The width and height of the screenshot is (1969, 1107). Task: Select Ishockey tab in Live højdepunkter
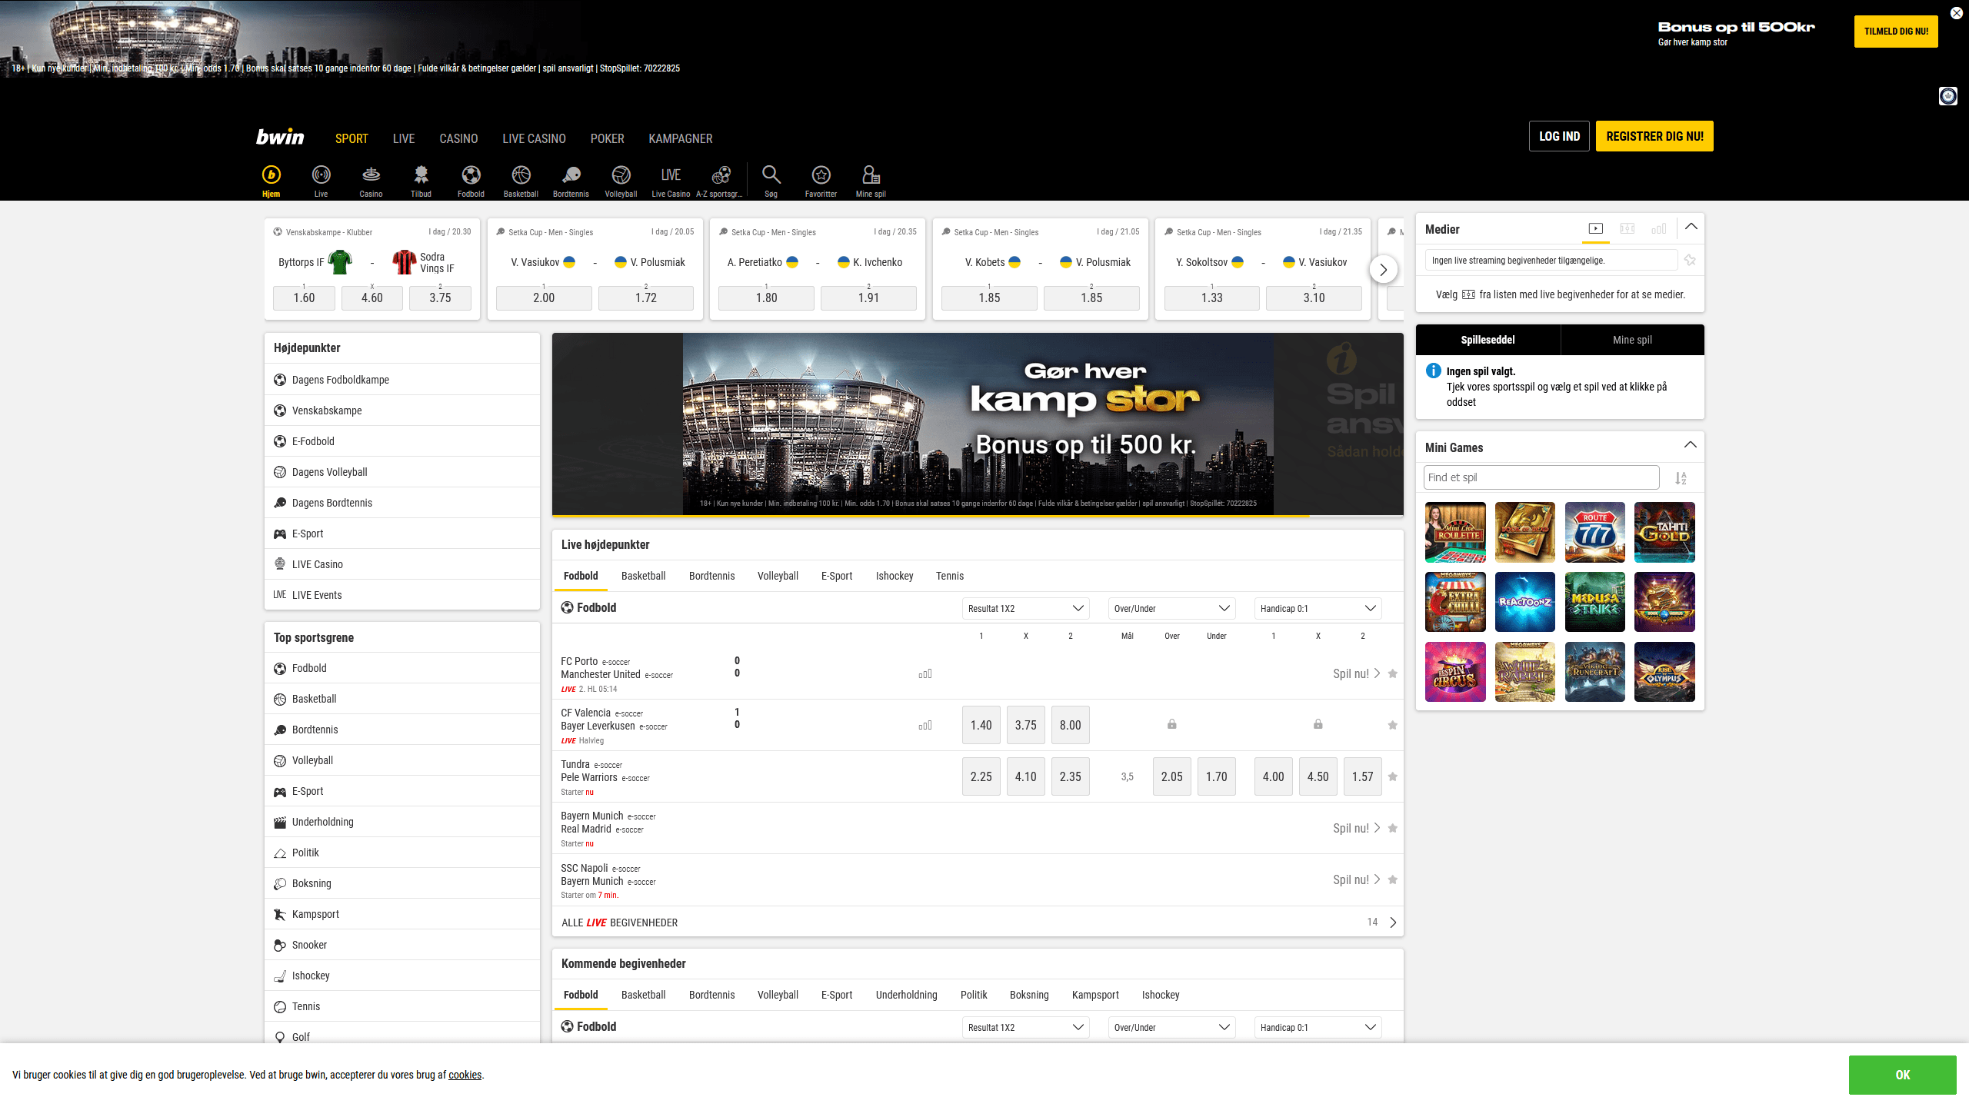click(895, 576)
